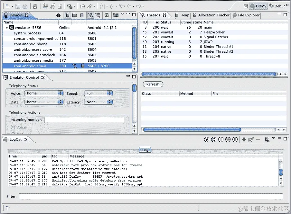Select the Log tab in LogCat
The width and height of the screenshot is (291, 214).
(145, 150)
